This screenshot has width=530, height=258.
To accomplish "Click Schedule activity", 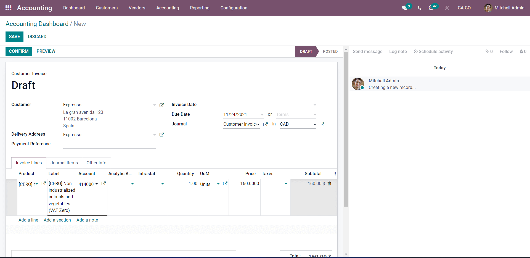I will [x=433, y=51].
